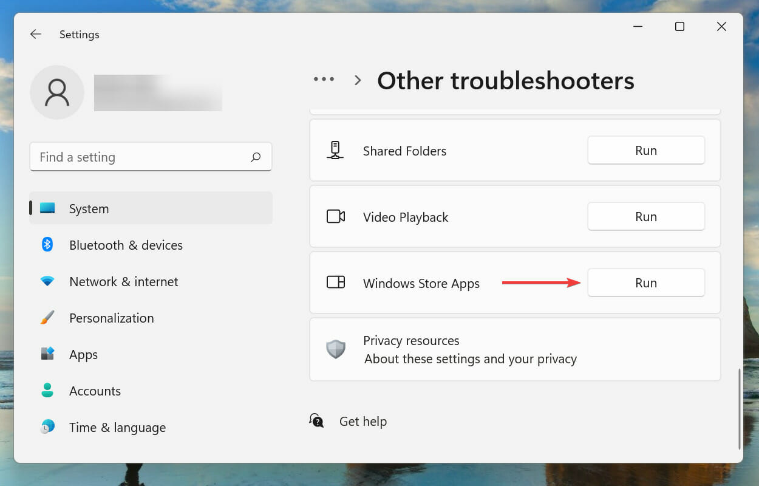Image resolution: width=759 pixels, height=486 pixels.
Task: Click the Accounts icon in the sidebar
Action: [47, 391]
